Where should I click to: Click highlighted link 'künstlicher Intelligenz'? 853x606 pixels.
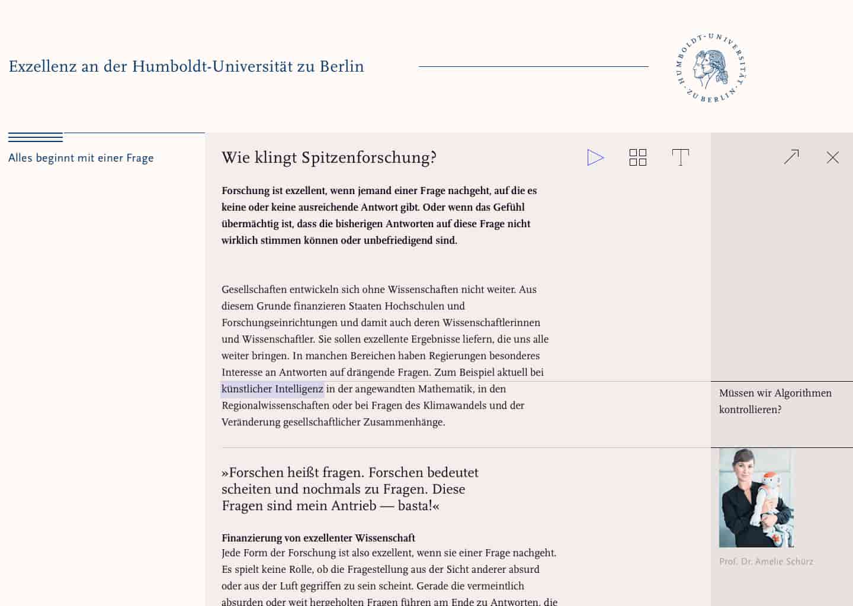click(272, 389)
